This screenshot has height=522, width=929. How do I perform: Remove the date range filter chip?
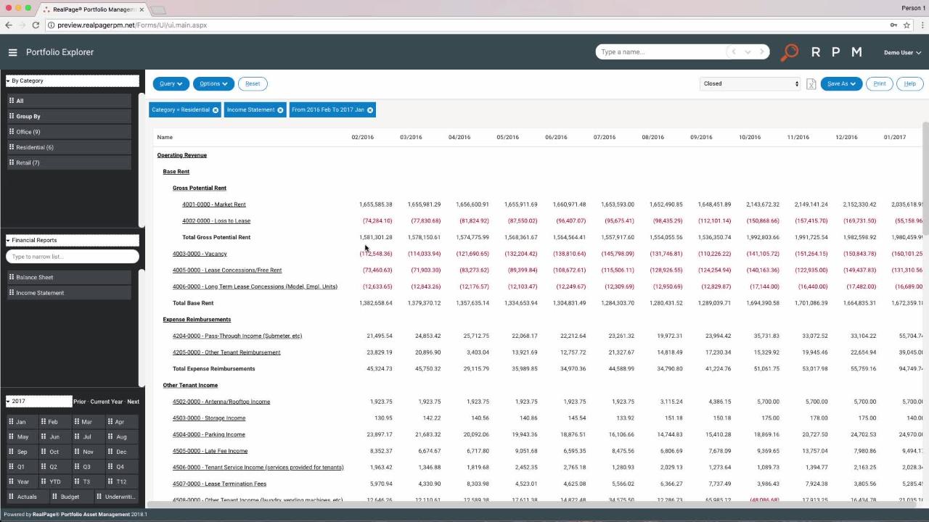pyautogui.click(x=370, y=110)
